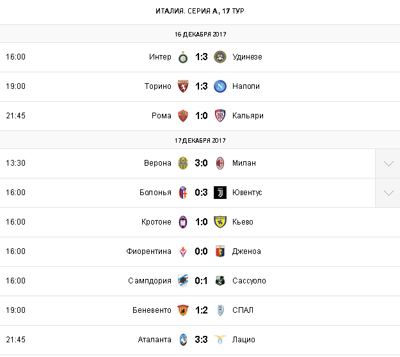This screenshot has width=400, height=357.
Task: Click the Сассуоло team name
Action: coord(249,281)
